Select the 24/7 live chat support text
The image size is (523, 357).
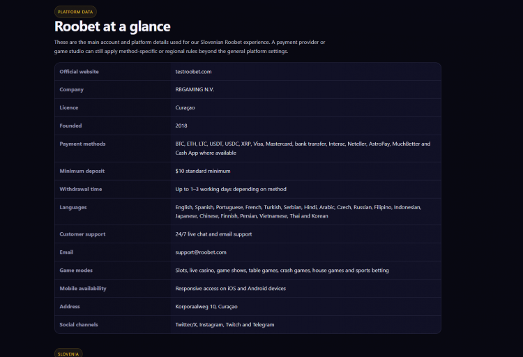click(213, 234)
